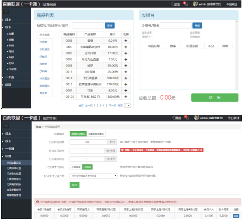Click the blue 查询 search button
The width and height of the screenshot is (243, 220).
(x=109, y=26)
